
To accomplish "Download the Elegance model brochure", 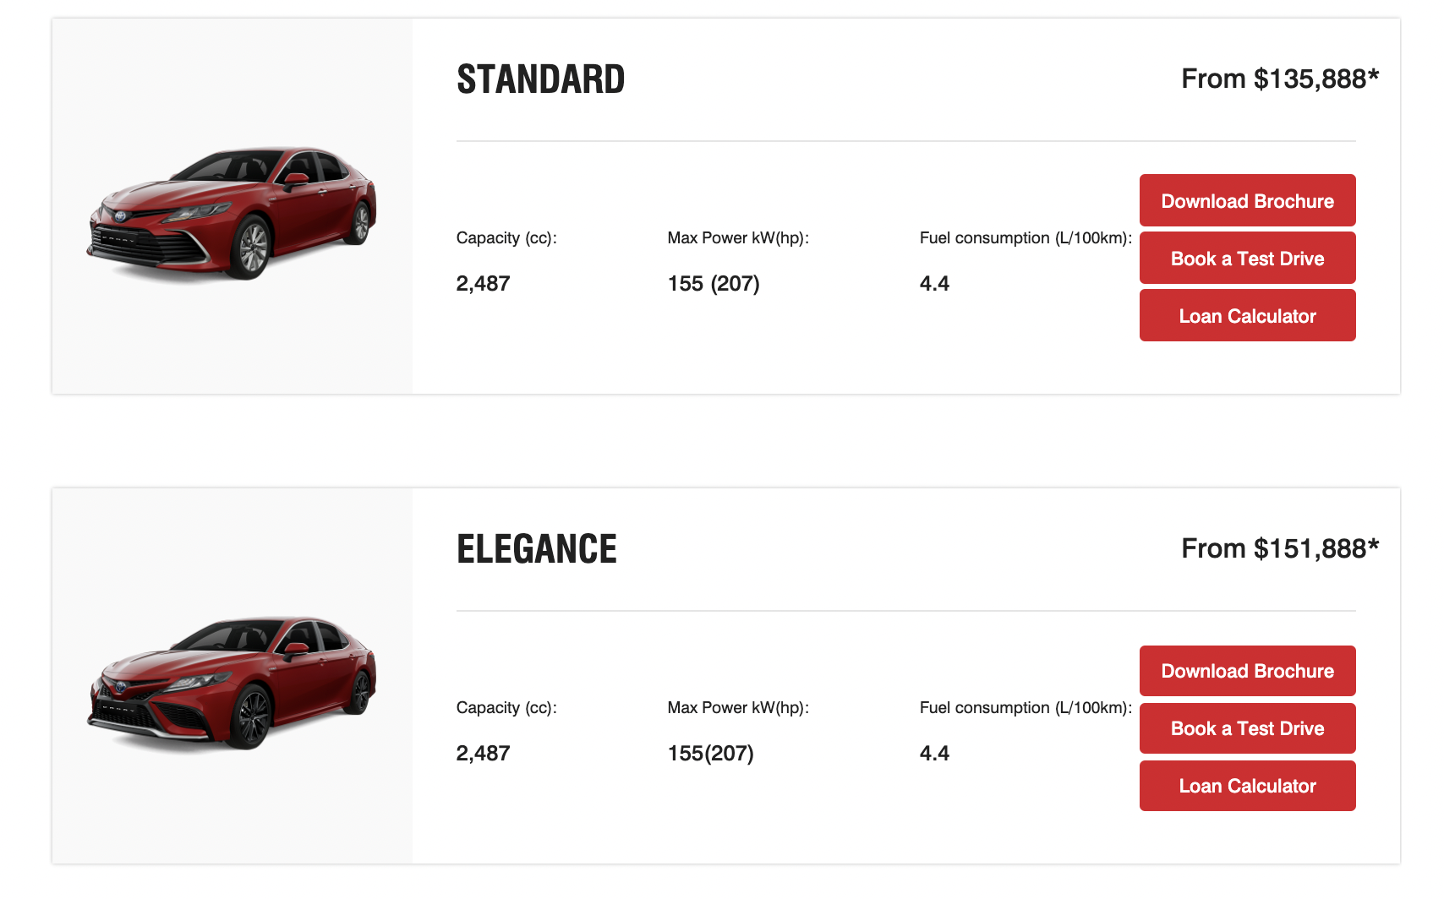I will [1247, 671].
